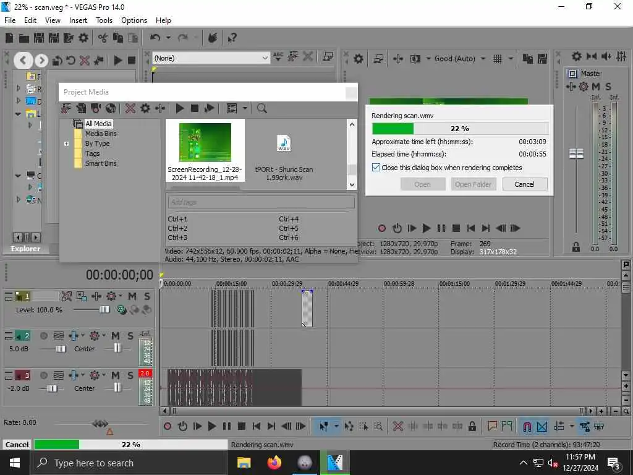The image size is (633, 475).
Task: Toggle Master bus Mute M button
Action: pyautogui.click(x=595, y=87)
